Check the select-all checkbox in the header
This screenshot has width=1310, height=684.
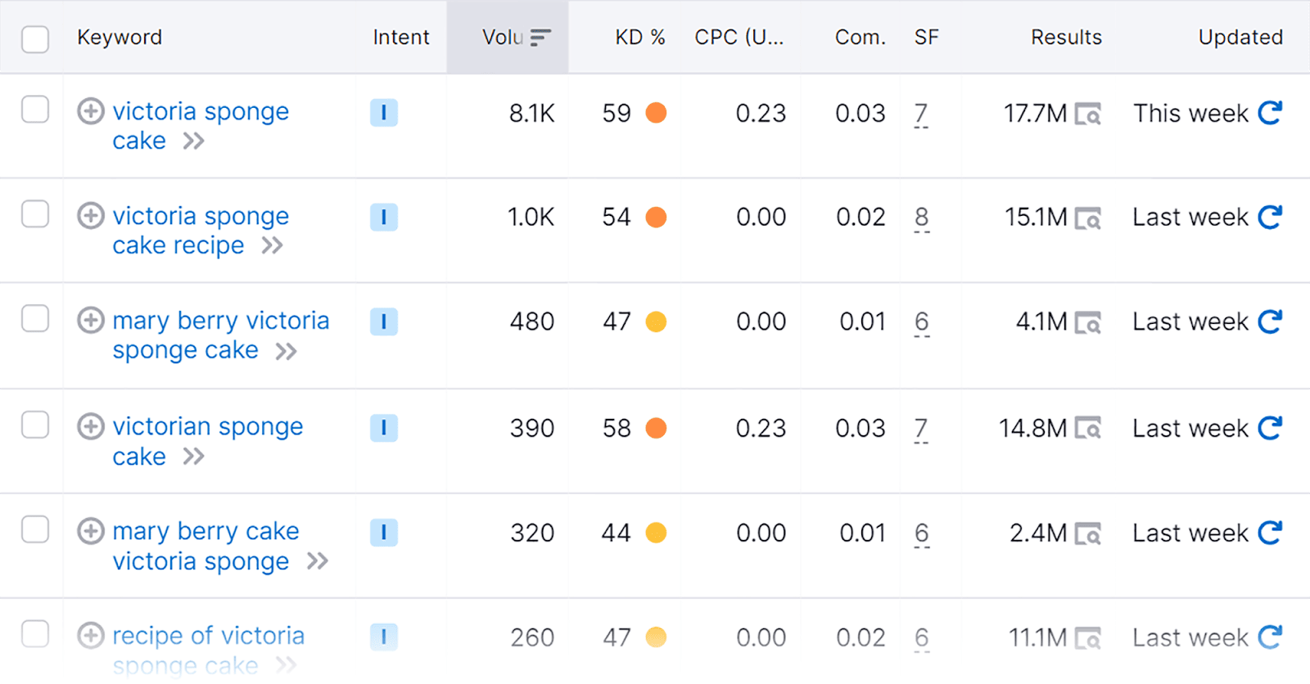[x=34, y=38]
